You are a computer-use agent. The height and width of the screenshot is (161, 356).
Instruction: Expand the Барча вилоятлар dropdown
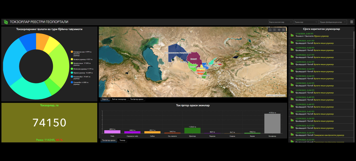(x=281, y=22)
